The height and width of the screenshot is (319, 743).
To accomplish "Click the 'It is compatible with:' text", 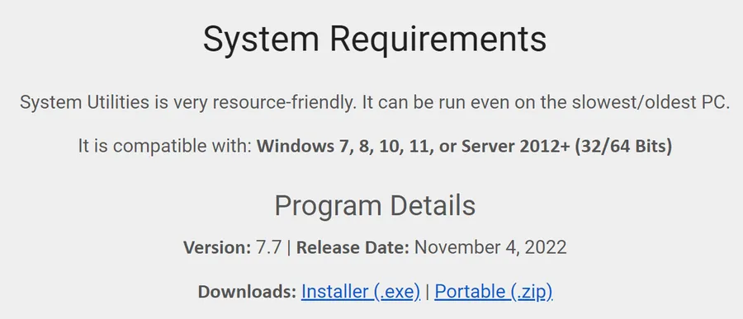I will [164, 146].
